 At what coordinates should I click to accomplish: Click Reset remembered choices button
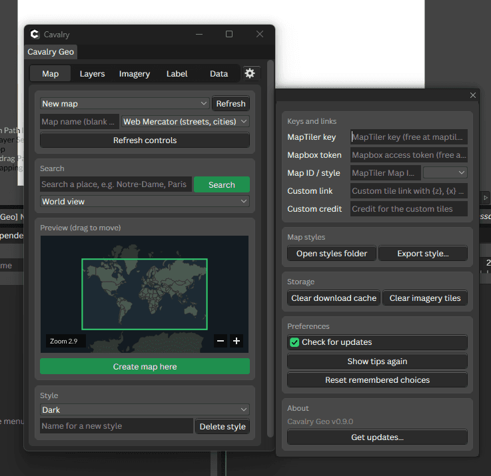pos(377,380)
